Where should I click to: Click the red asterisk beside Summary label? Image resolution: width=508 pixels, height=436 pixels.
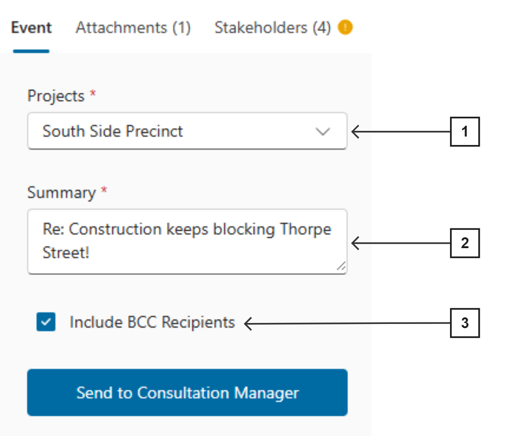(x=105, y=189)
